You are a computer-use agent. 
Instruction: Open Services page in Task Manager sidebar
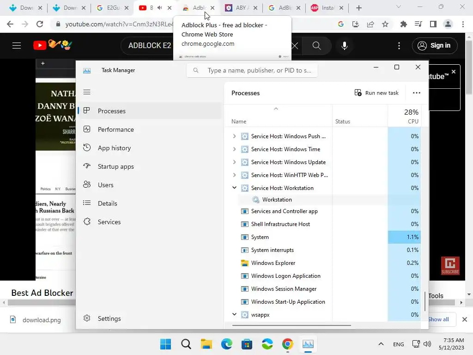[x=150, y=222]
